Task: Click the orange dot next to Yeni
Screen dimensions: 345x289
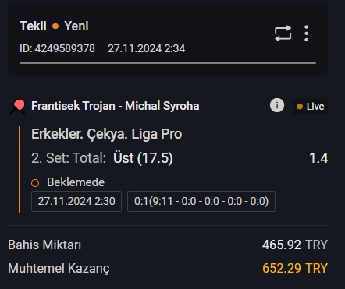Action: tap(55, 26)
